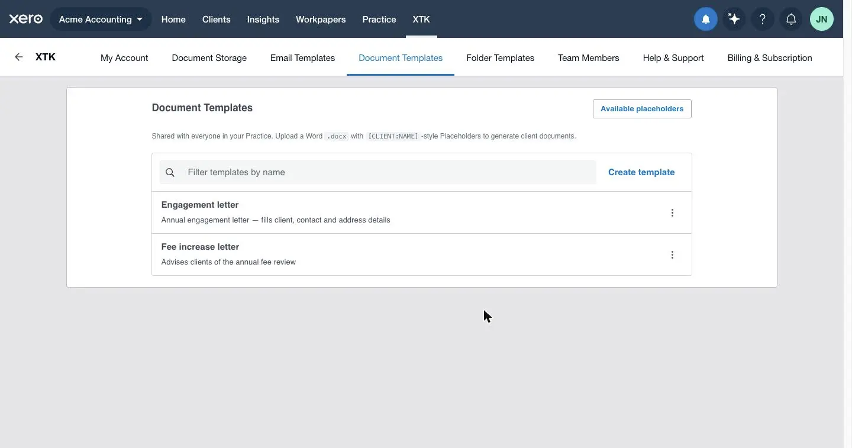The width and height of the screenshot is (852, 448).
Task: Open Engagement letter options menu
Action: (672, 212)
